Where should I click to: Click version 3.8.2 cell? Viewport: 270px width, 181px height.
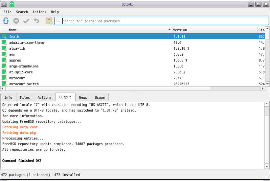(x=178, y=54)
